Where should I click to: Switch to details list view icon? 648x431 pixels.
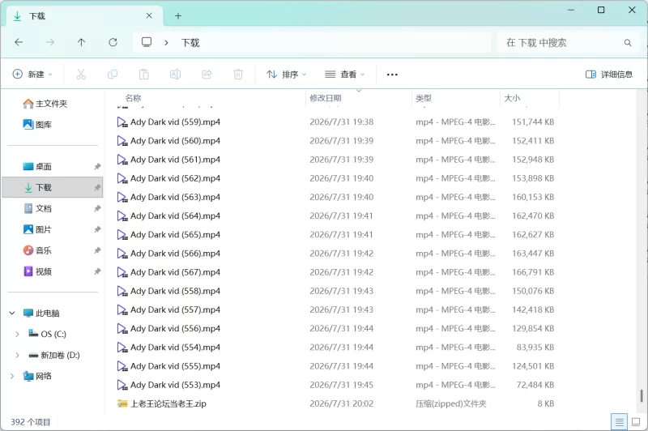click(x=619, y=422)
